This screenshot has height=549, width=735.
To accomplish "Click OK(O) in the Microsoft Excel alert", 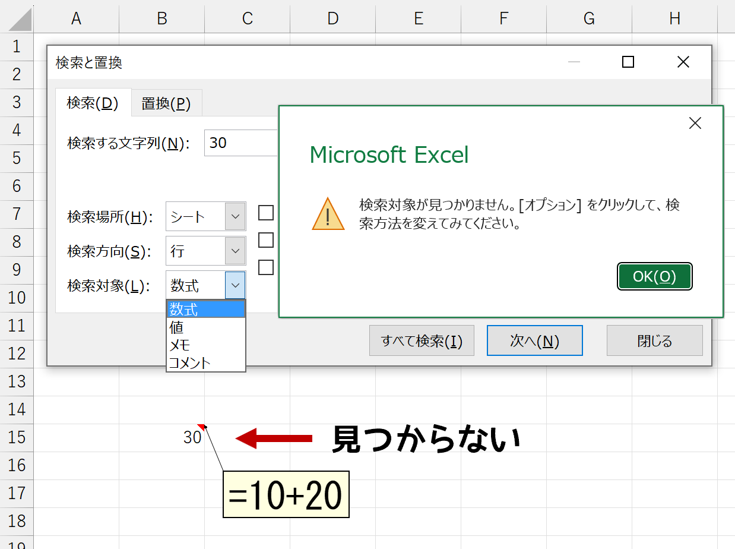I will (655, 276).
